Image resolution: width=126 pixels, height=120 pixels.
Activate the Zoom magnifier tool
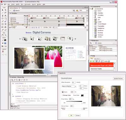coord(6,35)
